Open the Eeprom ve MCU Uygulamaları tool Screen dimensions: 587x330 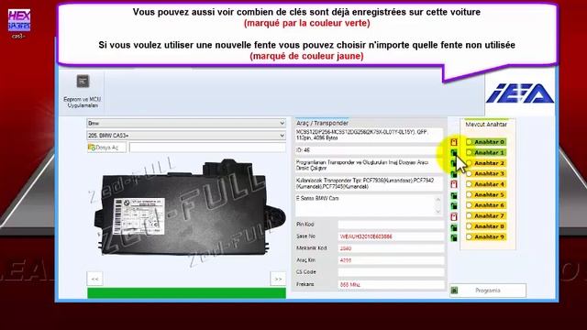click(83, 92)
